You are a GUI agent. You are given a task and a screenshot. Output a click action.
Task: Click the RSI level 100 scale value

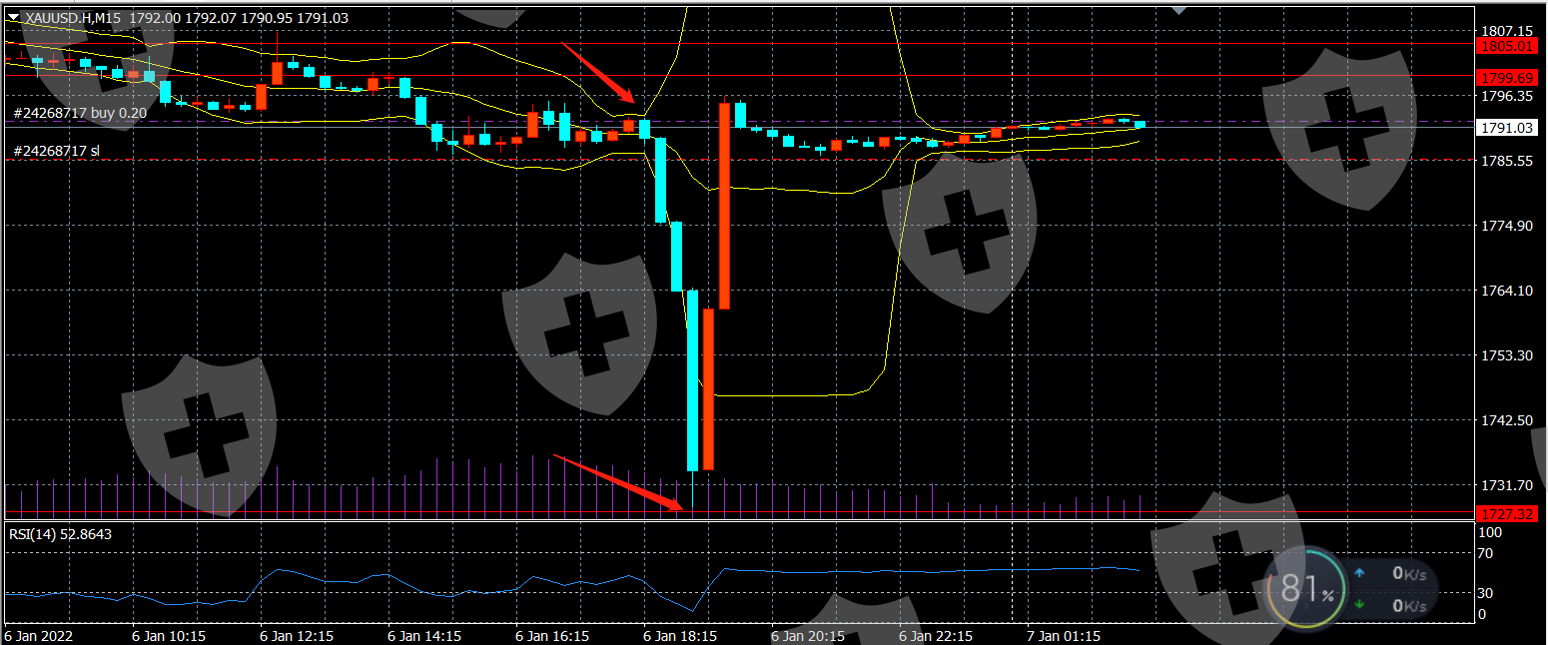pos(1488,533)
